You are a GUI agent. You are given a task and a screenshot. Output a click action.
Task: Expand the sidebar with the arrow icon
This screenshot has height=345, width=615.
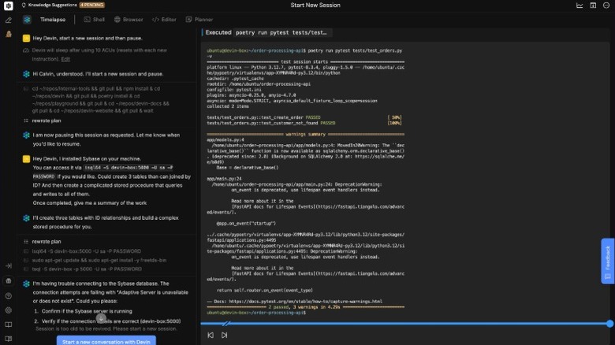point(8,266)
